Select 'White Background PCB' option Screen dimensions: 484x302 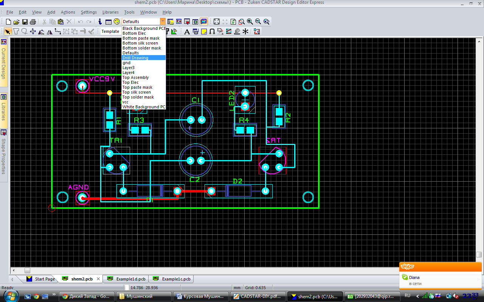(144, 107)
